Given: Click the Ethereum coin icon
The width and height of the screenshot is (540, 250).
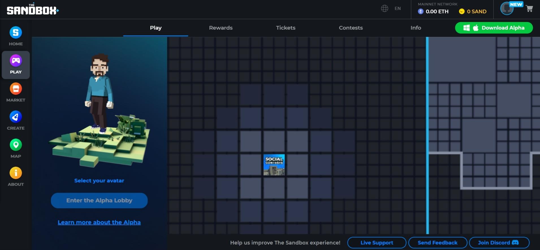Looking at the screenshot, I should 421,11.
